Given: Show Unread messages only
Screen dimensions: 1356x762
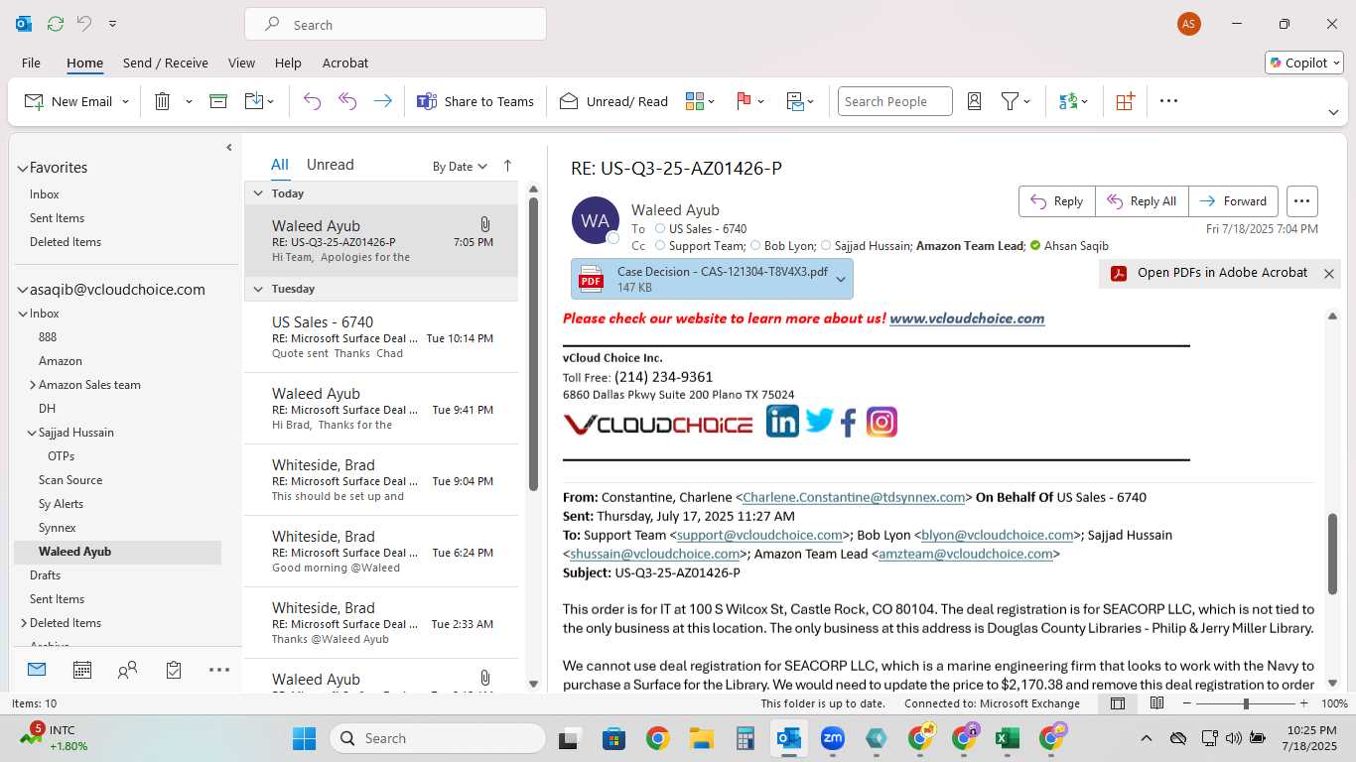Looking at the screenshot, I should coord(330,165).
